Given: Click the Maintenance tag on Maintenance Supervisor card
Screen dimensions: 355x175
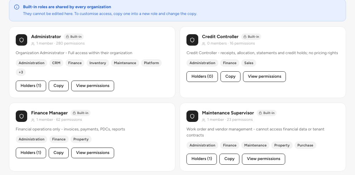Looking at the screenshot, I should click(255, 145).
